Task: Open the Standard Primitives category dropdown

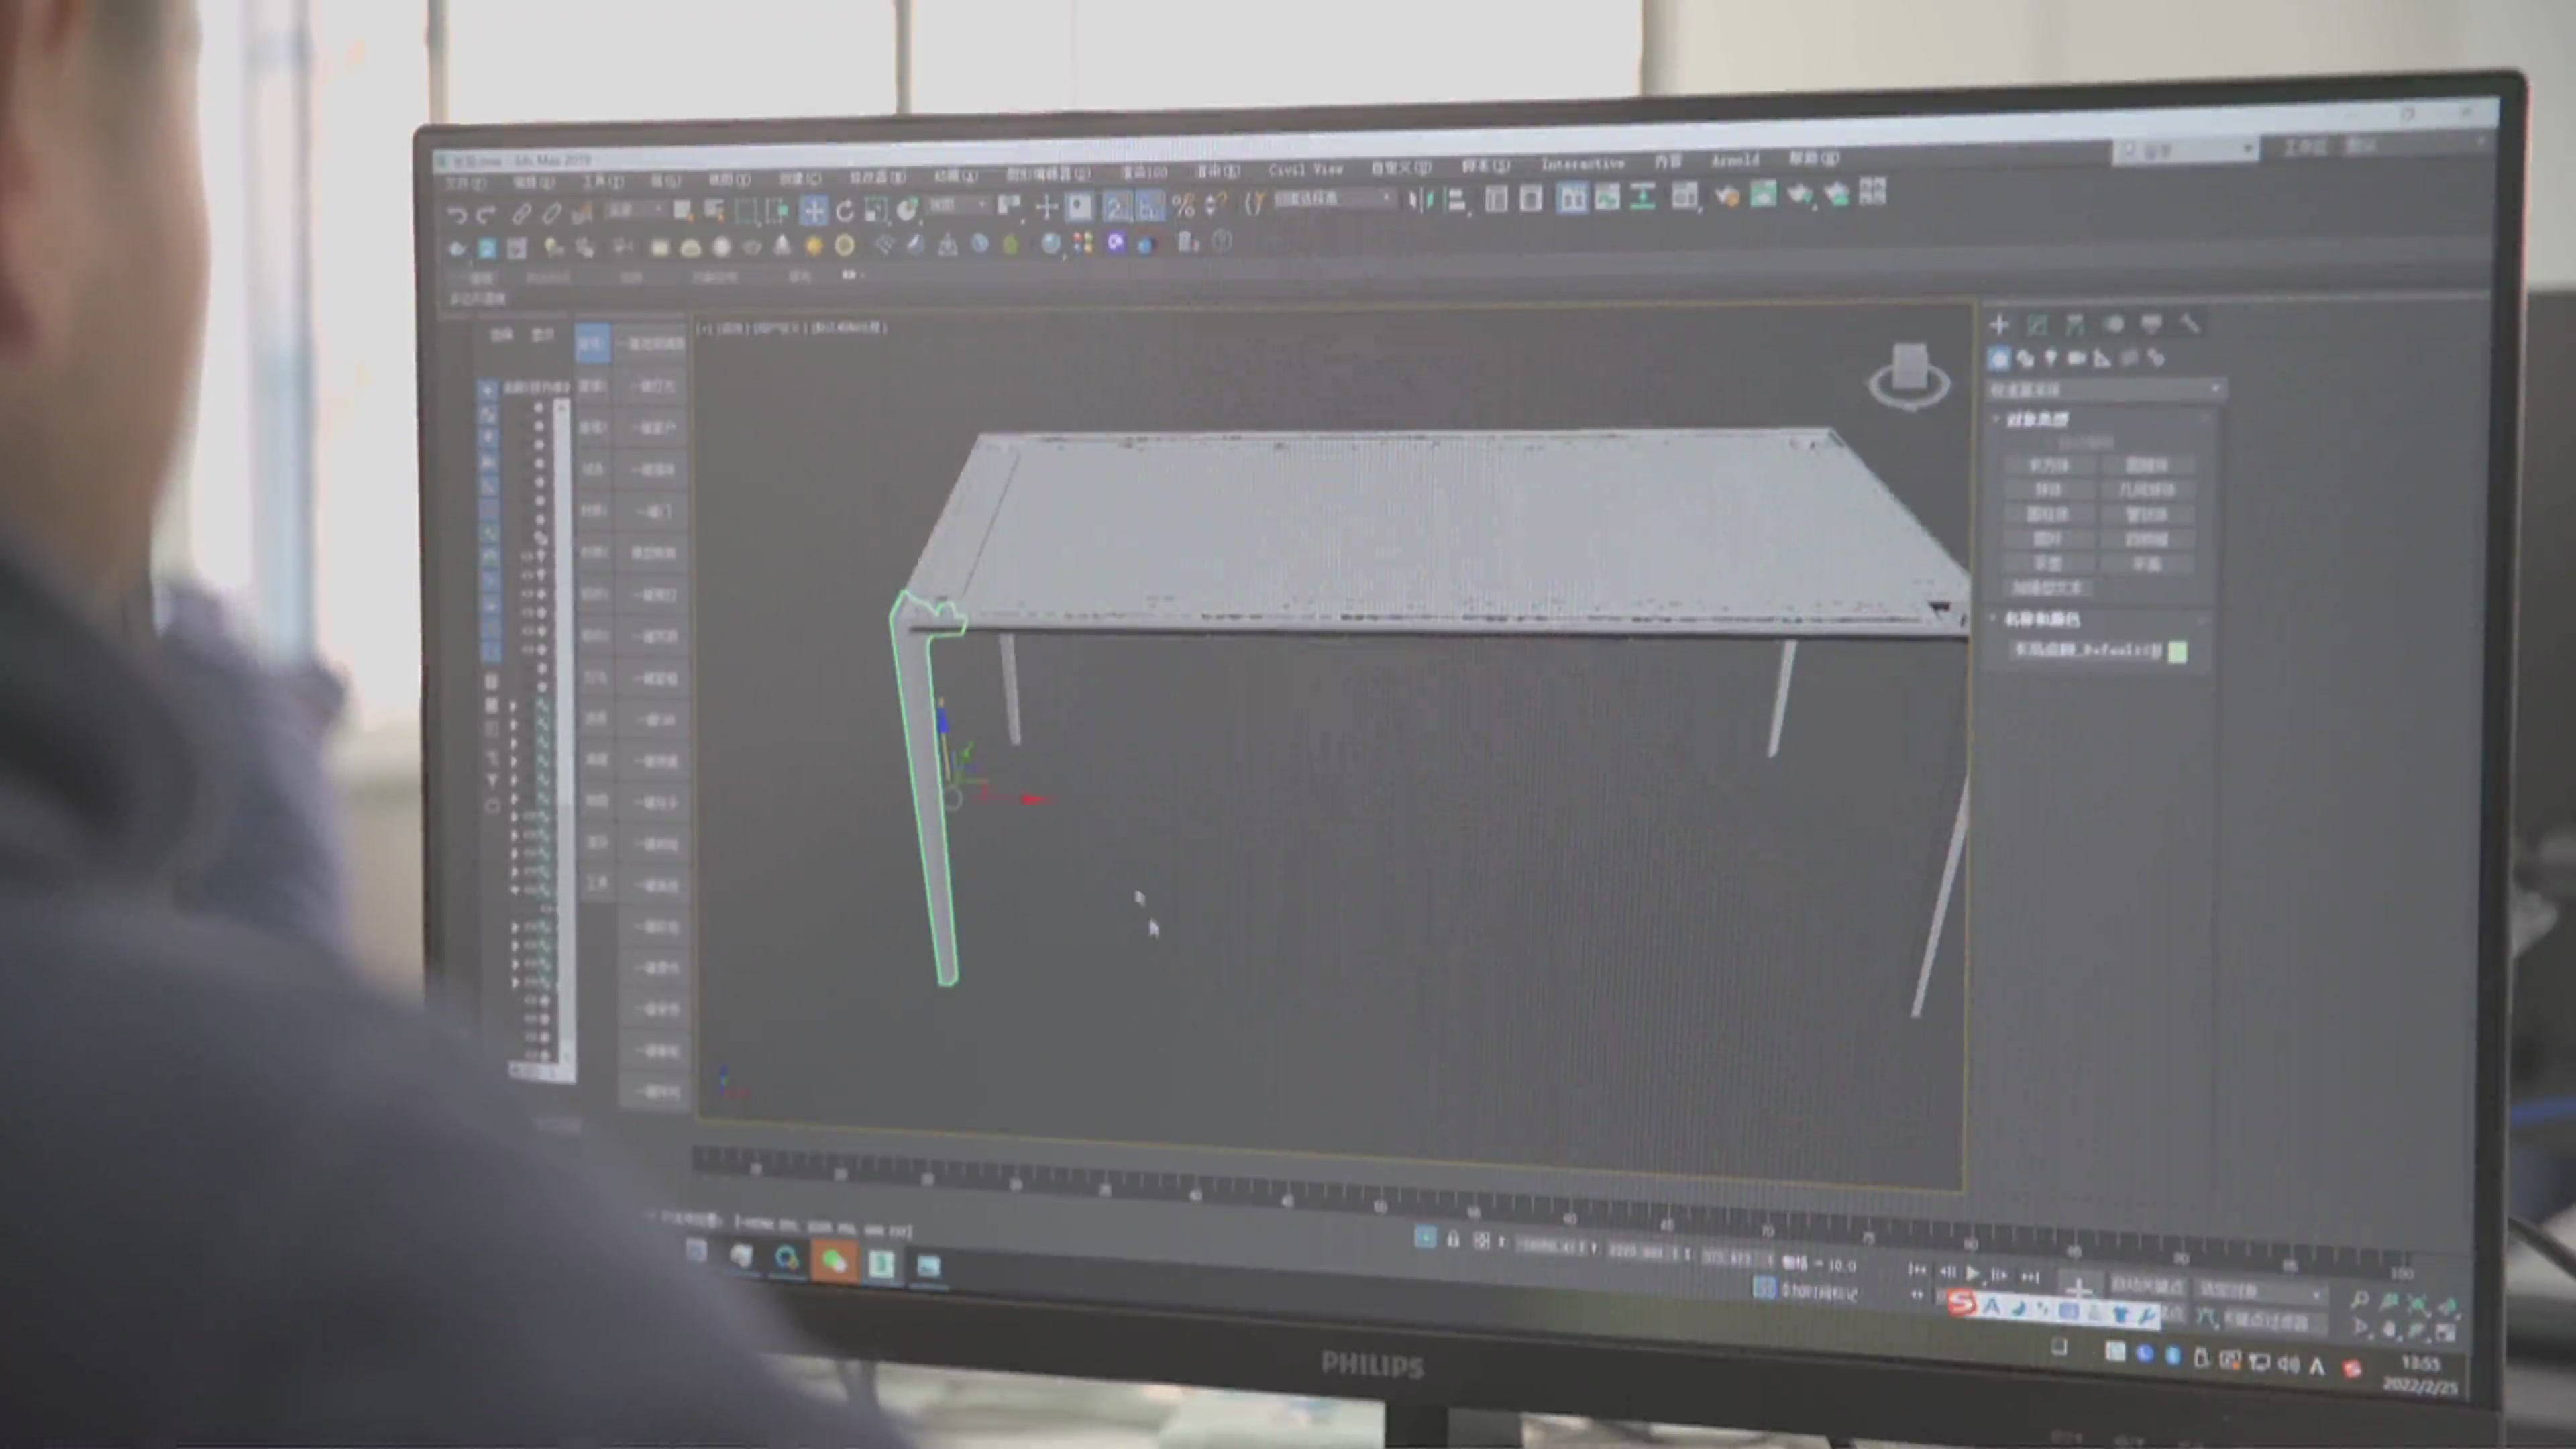Action: tap(2105, 389)
